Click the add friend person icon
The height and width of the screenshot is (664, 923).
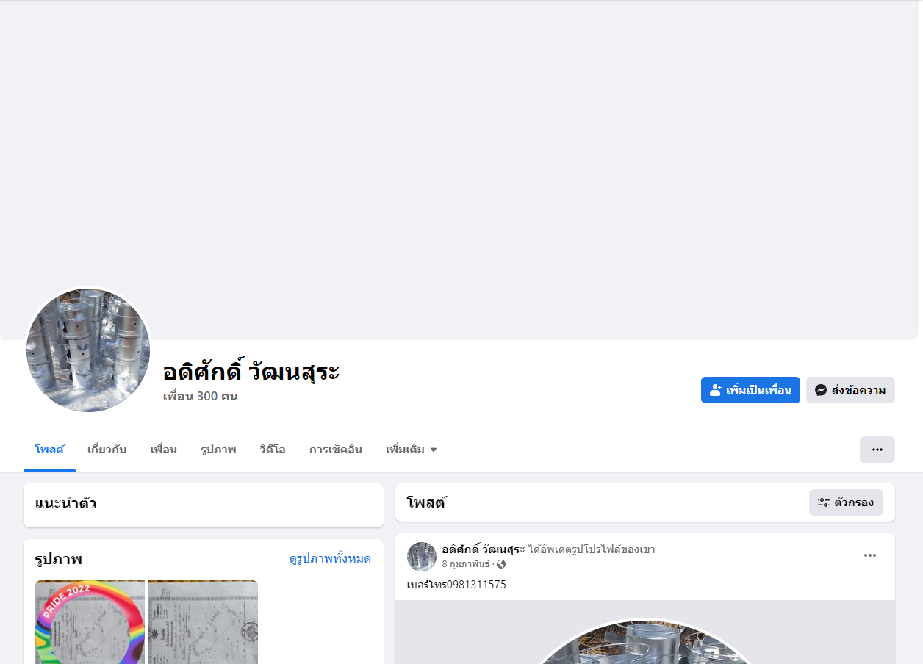tap(716, 390)
